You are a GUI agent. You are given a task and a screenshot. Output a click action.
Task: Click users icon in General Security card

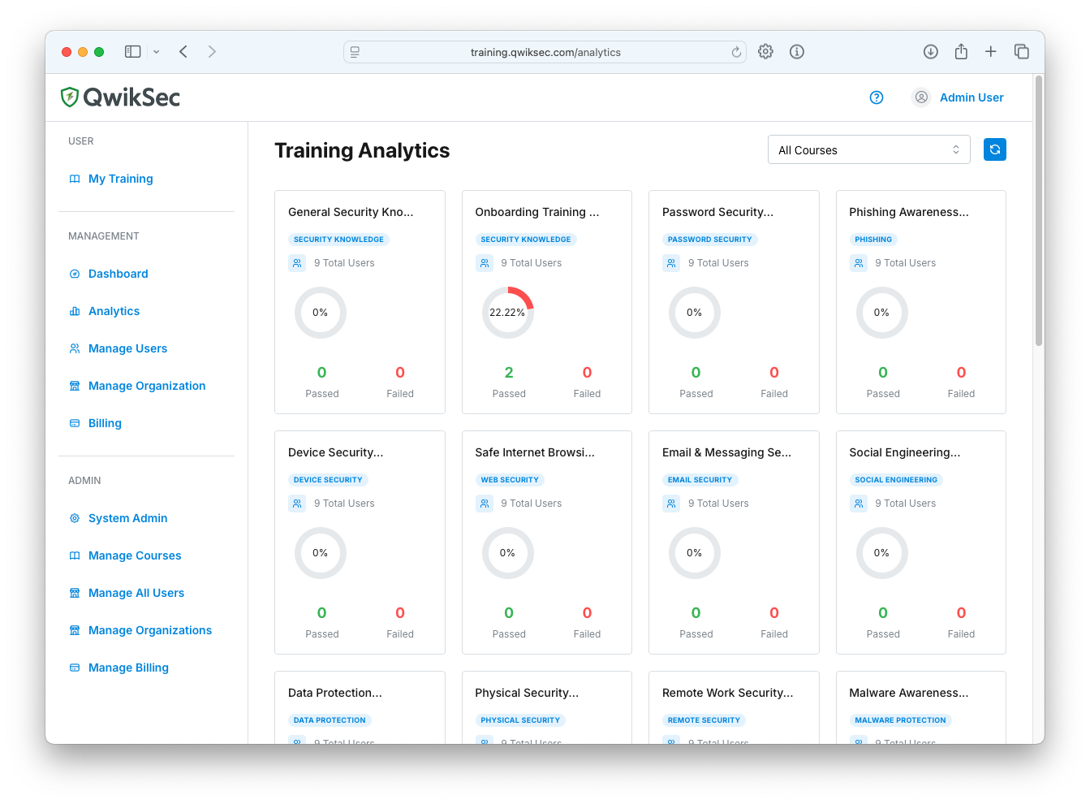(297, 263)
